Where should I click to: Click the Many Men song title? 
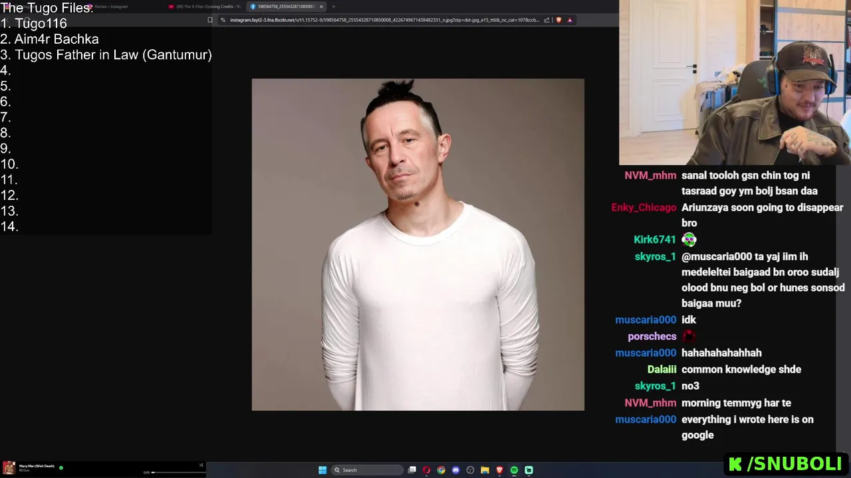click(x=37, y=466)
